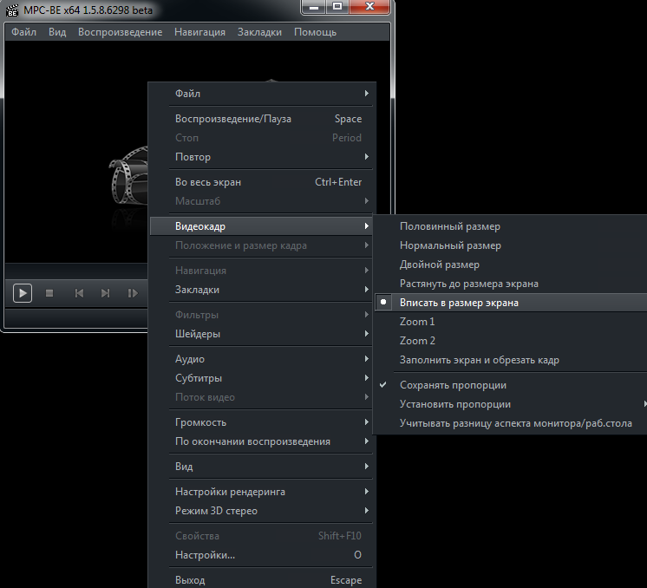
Task: Open the Закладки menu in menu bar
Action: click(259, 32)
